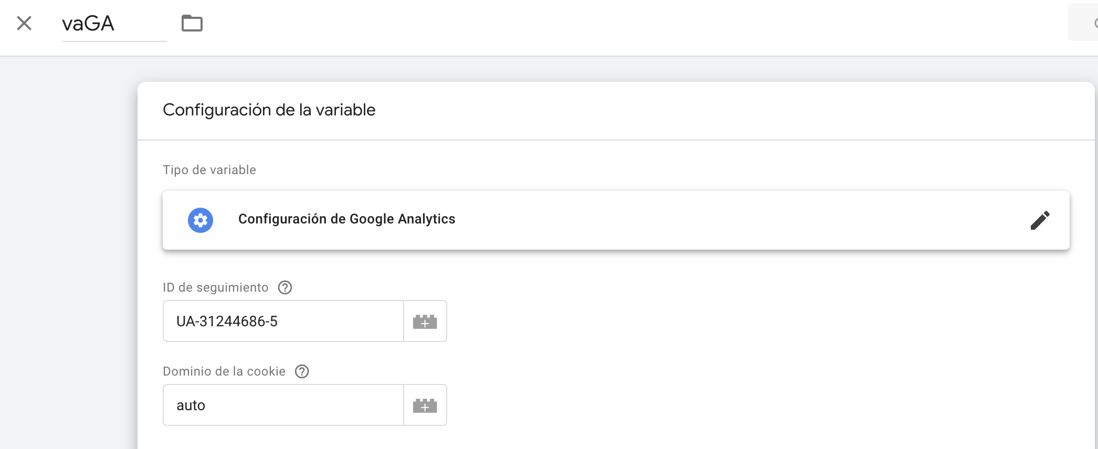
Task: Click the vaGA variable name field
Action: [114, 24]
